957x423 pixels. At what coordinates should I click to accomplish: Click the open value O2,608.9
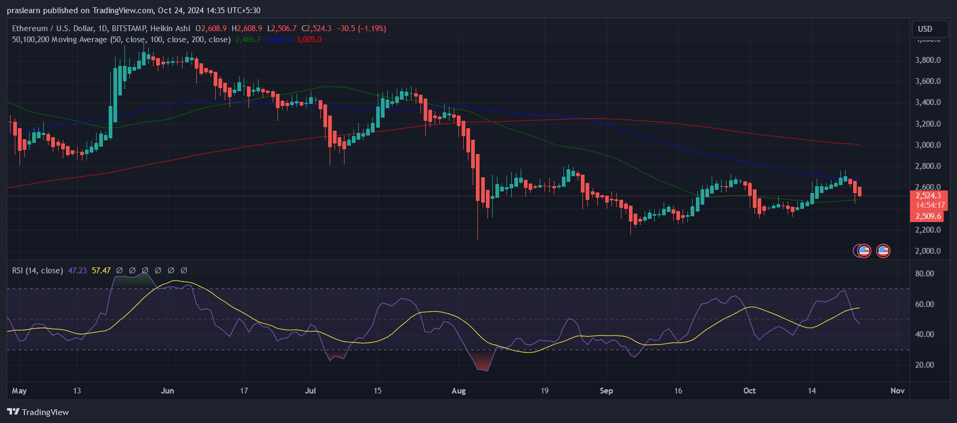pyautogui.click(x=211, y=28)
